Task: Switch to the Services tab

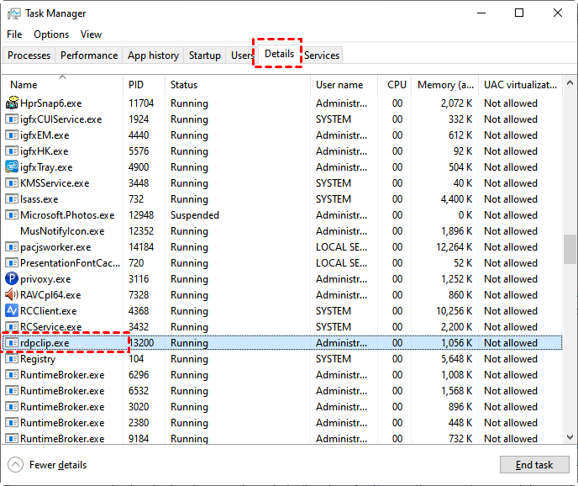Action: coord(322,55)
